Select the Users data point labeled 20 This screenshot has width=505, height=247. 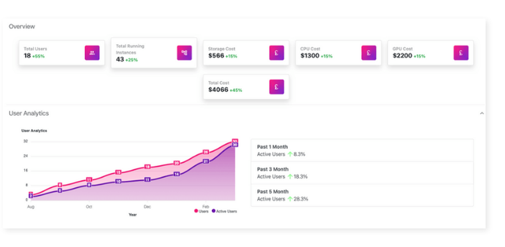point(176,163)
